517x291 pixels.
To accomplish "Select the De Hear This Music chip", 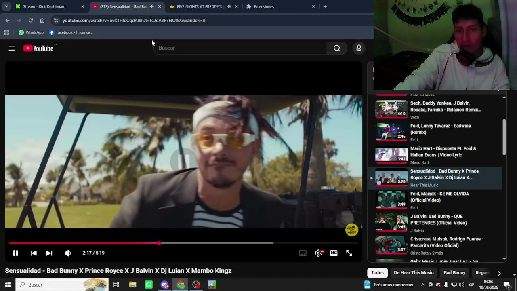I will click(414, 273).
